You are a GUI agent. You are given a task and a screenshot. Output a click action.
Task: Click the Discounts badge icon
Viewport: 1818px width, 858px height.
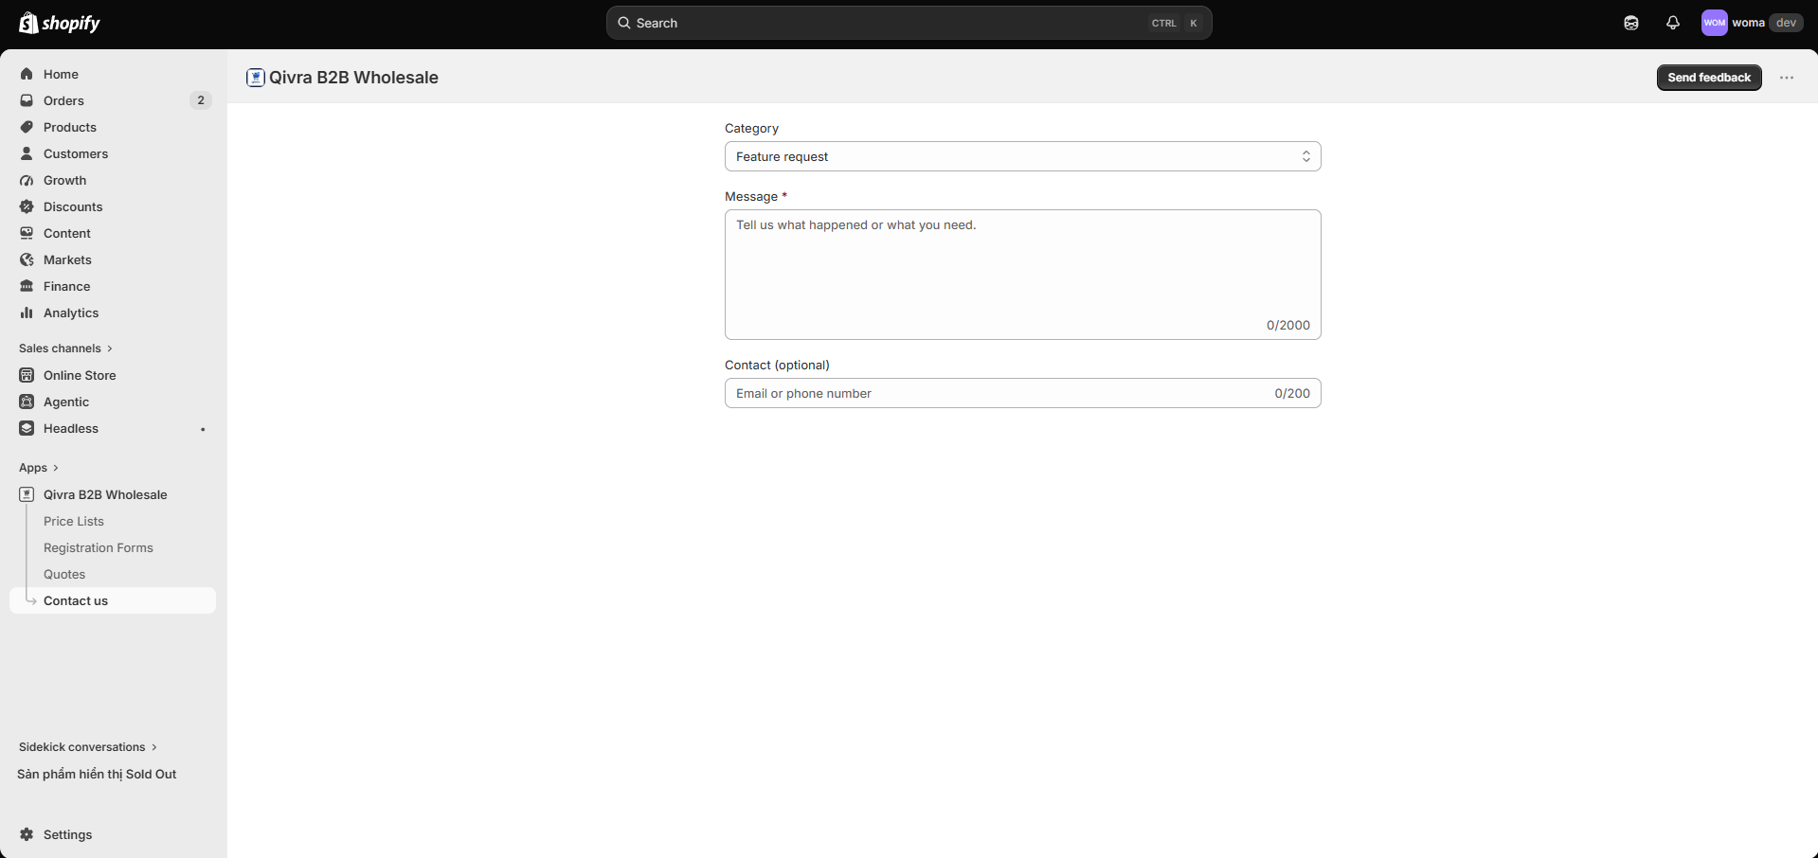pyautogui.click(x=27, y=206)
